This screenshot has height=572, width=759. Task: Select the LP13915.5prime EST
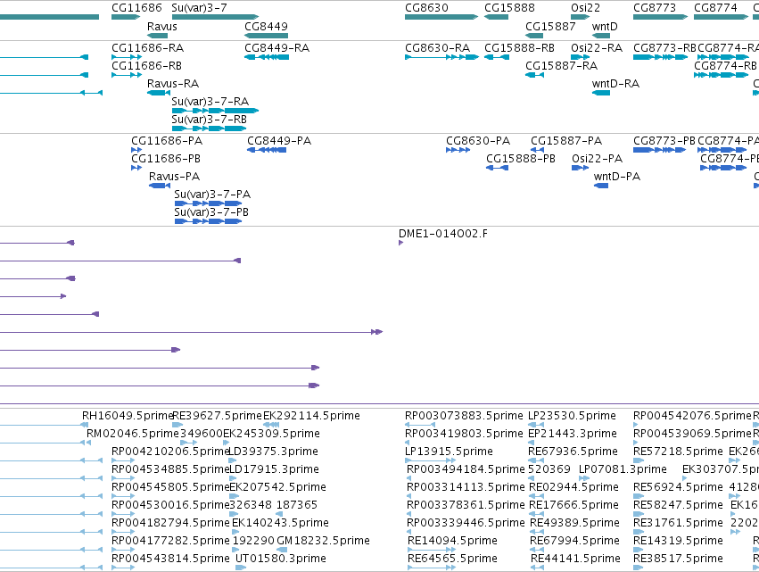[x=430, y=460]
